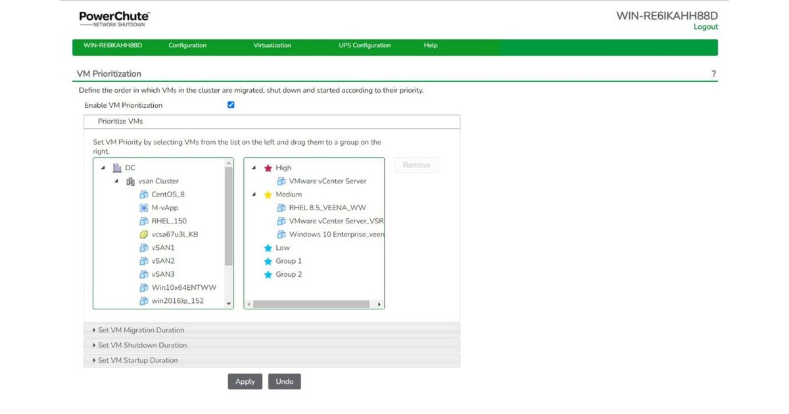Click the vsan Cluster icon

(130, 181)
